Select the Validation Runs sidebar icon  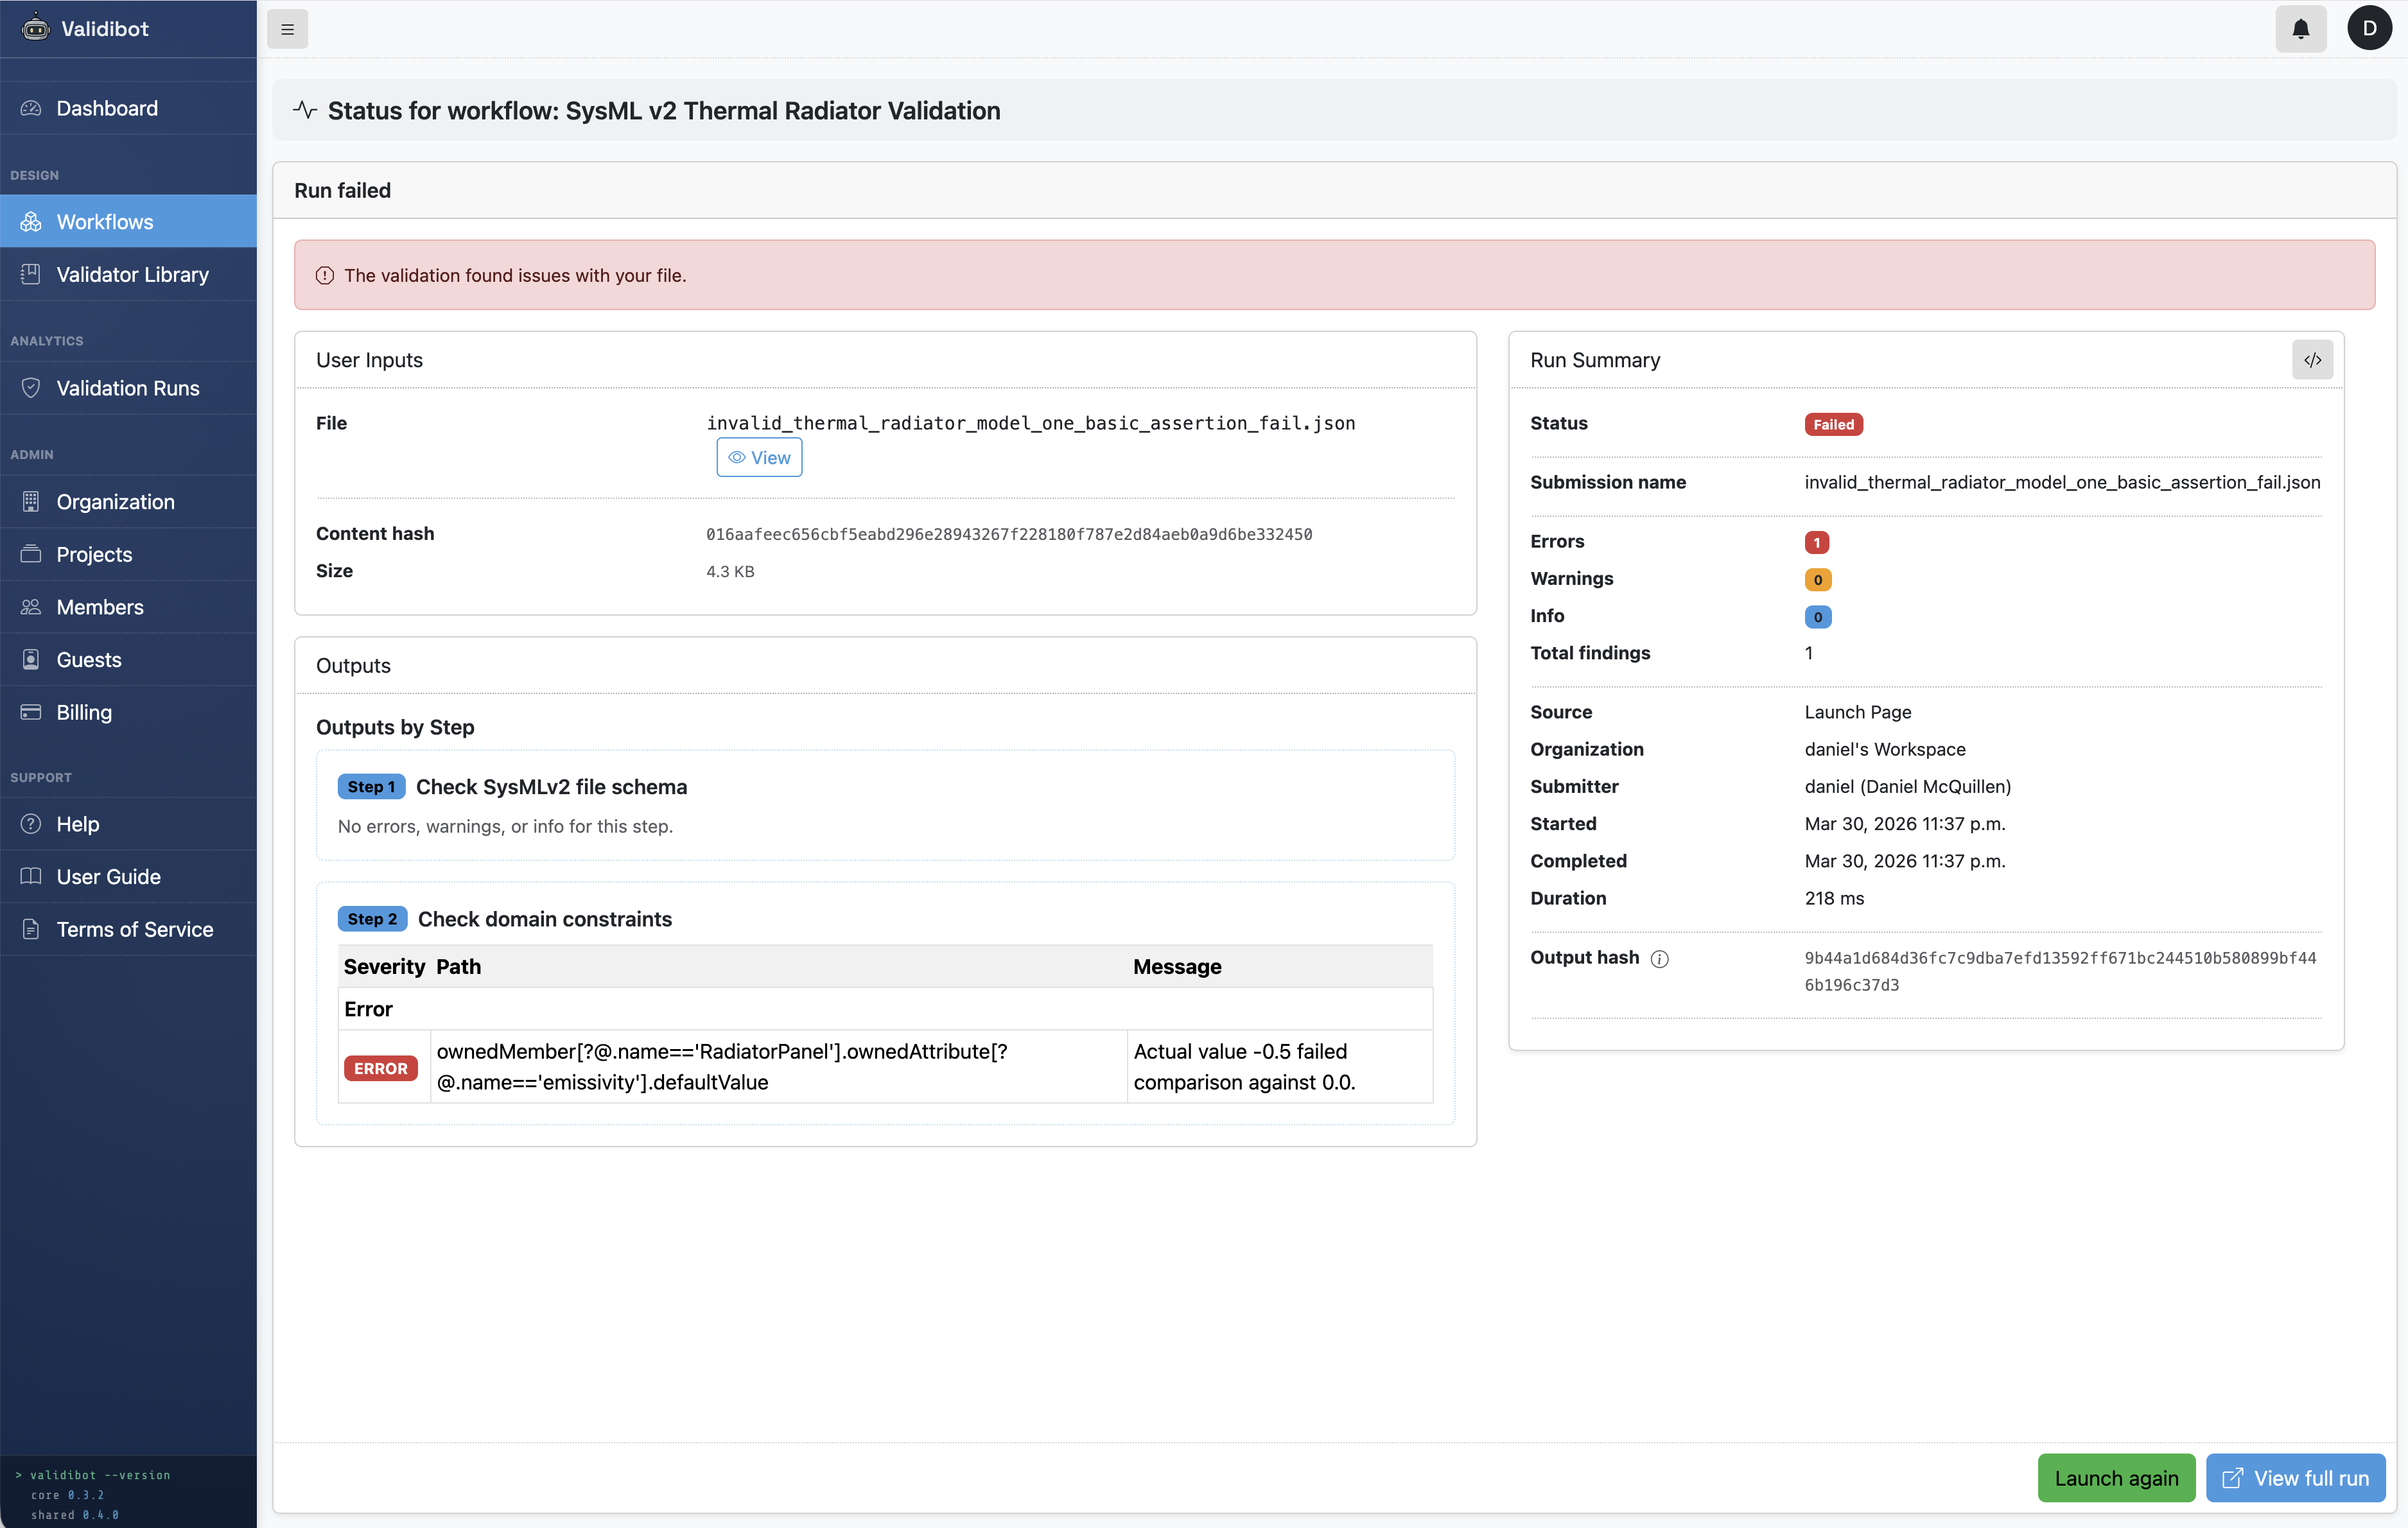coord(30,388)
